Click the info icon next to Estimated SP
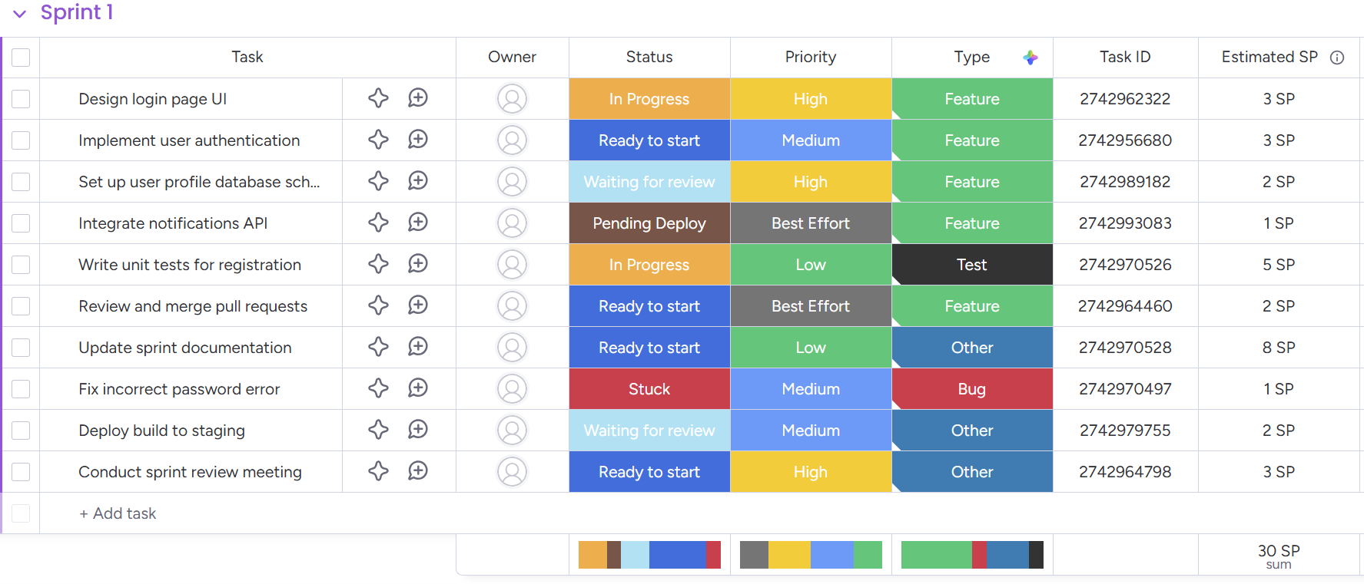1364x584 pixels. point(1338,57)
